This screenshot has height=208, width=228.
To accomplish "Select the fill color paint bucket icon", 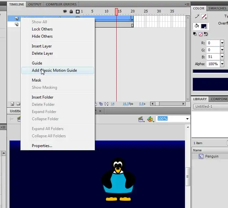I will click(197, 26).
